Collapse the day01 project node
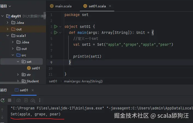The height and width of the screenshot is (123, 193). coord(2,16)
